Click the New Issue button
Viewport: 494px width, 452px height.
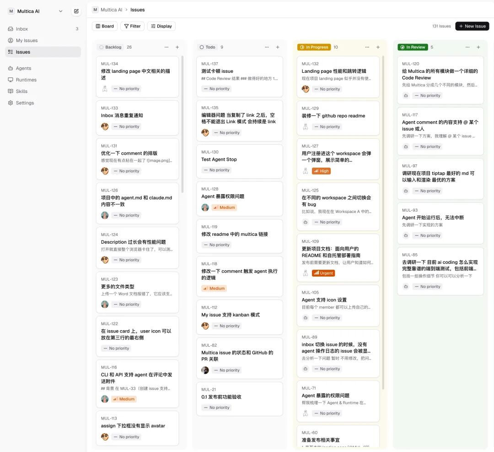tap(472, 26)
